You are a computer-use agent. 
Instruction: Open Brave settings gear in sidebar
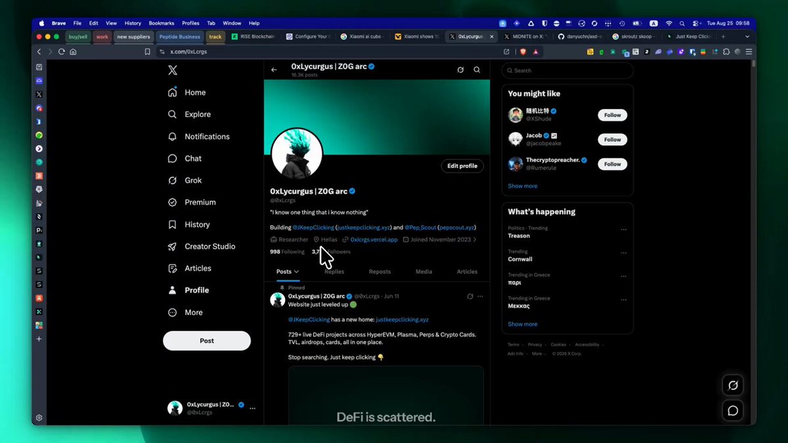[39, 418]
